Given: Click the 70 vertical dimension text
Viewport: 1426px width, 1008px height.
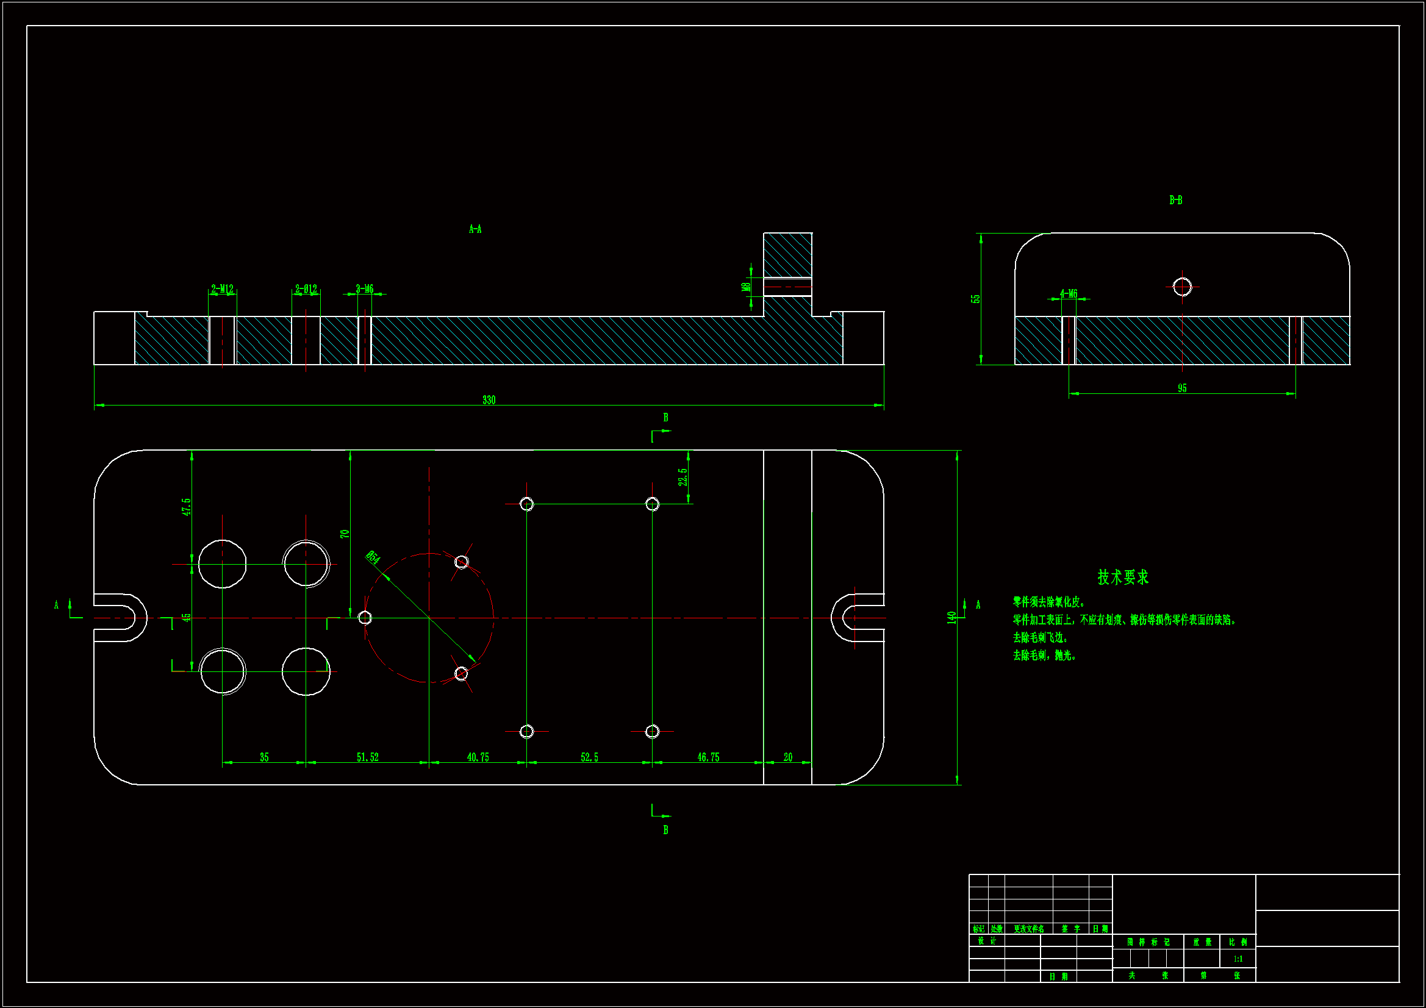Looking at the screenshot, I should click(345, 534).
